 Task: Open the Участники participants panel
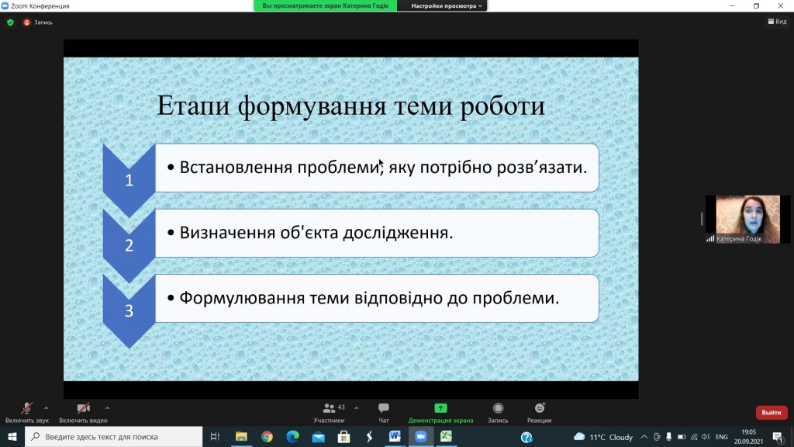click(x=330, y=408)
